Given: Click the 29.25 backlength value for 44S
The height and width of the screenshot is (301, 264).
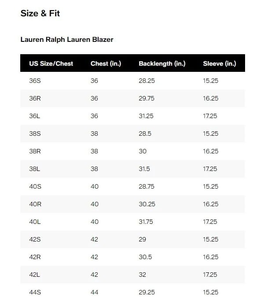Looking at the screenshot, I should (x=146, y=292).
